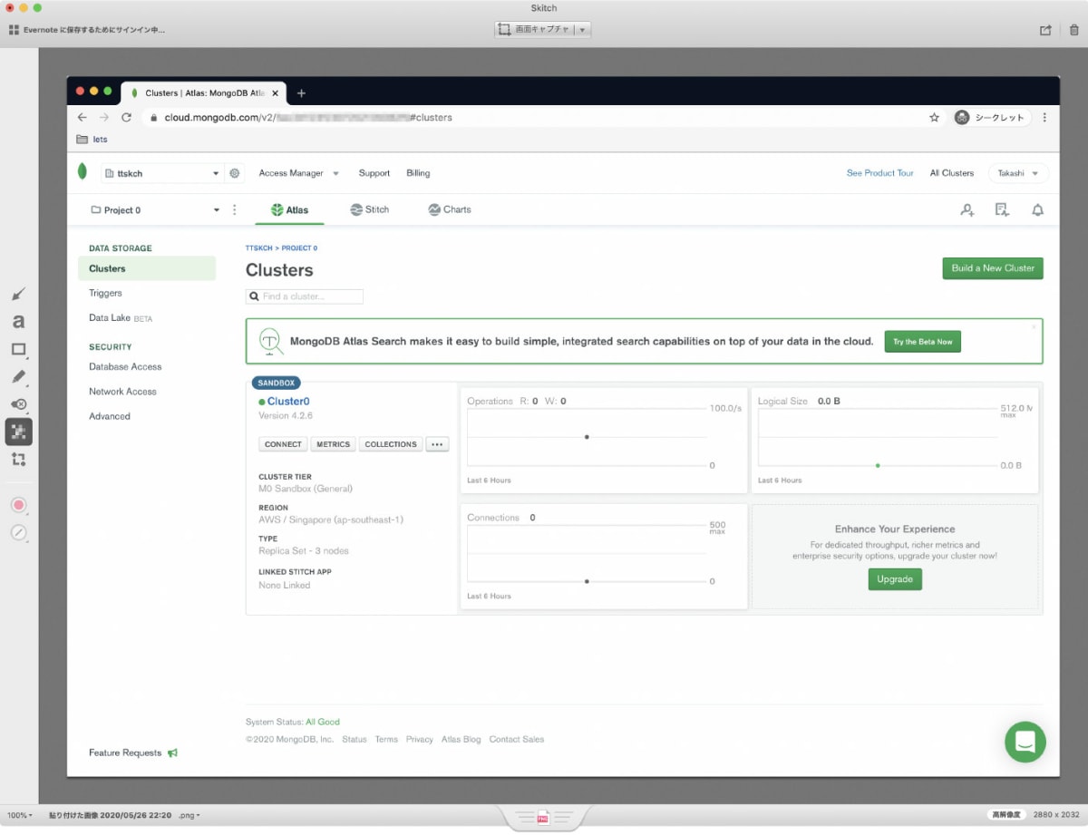Open the 100% zoom level dropdown
The width and height of the screenshot is (1088, 835).
pyautogui.click(x=19, y=815)
